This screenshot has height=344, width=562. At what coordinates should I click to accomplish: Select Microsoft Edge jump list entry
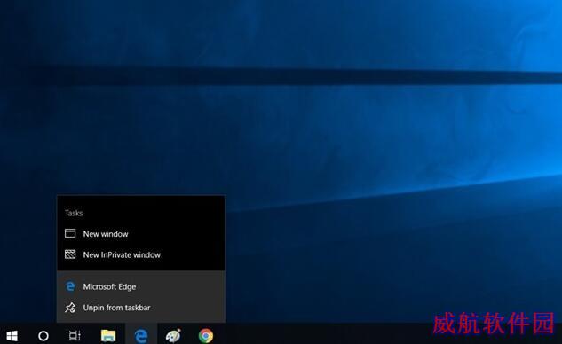click(x=141, y=286)
